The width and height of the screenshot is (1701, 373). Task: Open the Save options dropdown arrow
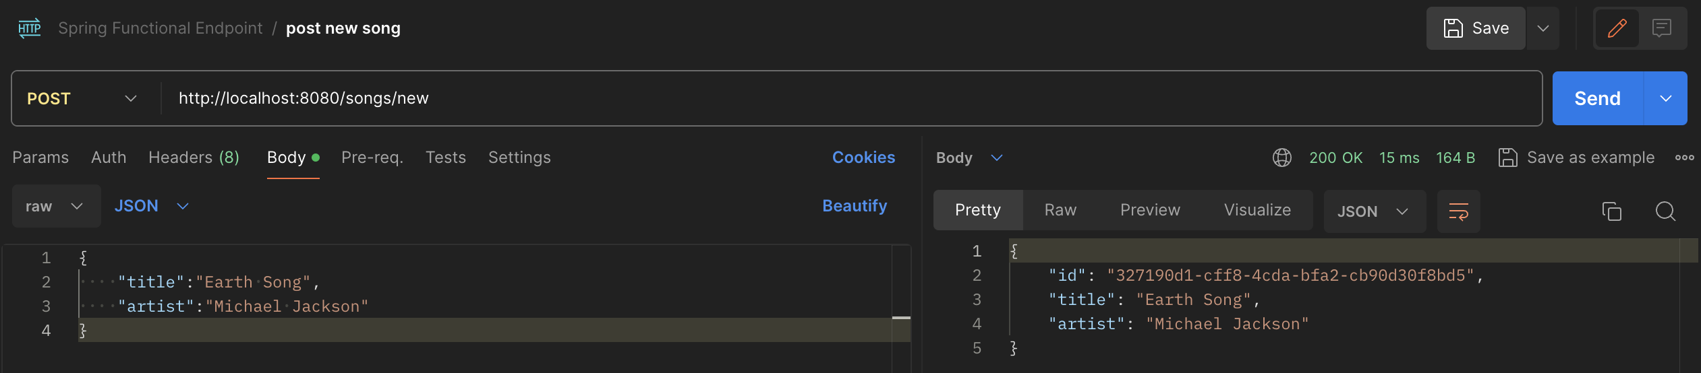[1543, 28]
